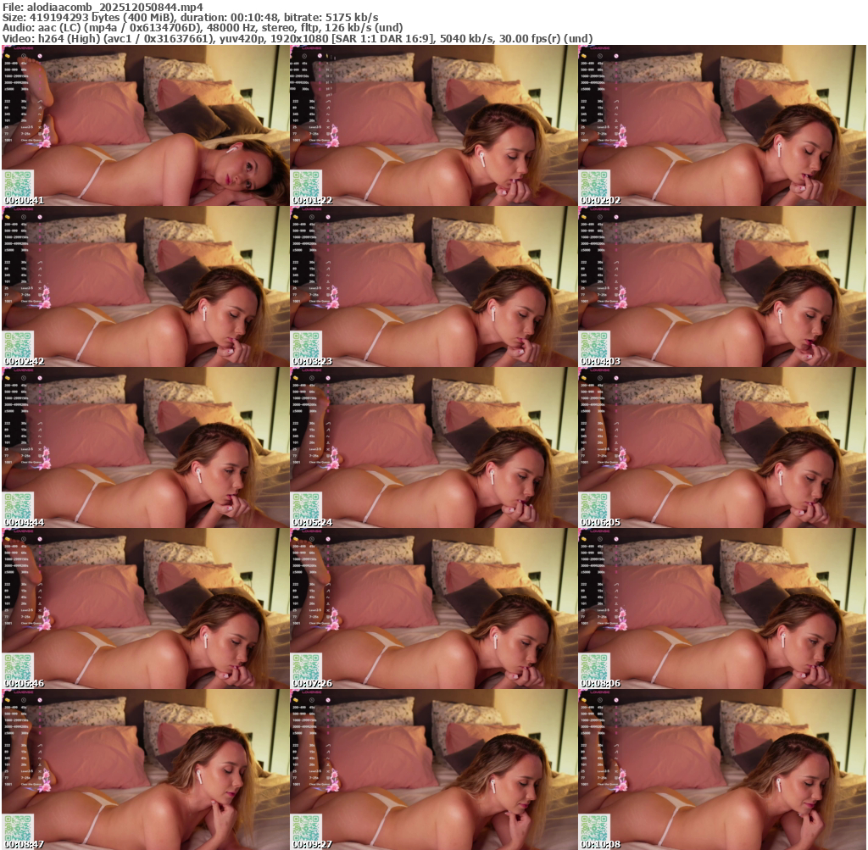Viewport: 868px width, 850px height.
Task: Select the "Audio: aac (LC)" info line
Action: 202,28
